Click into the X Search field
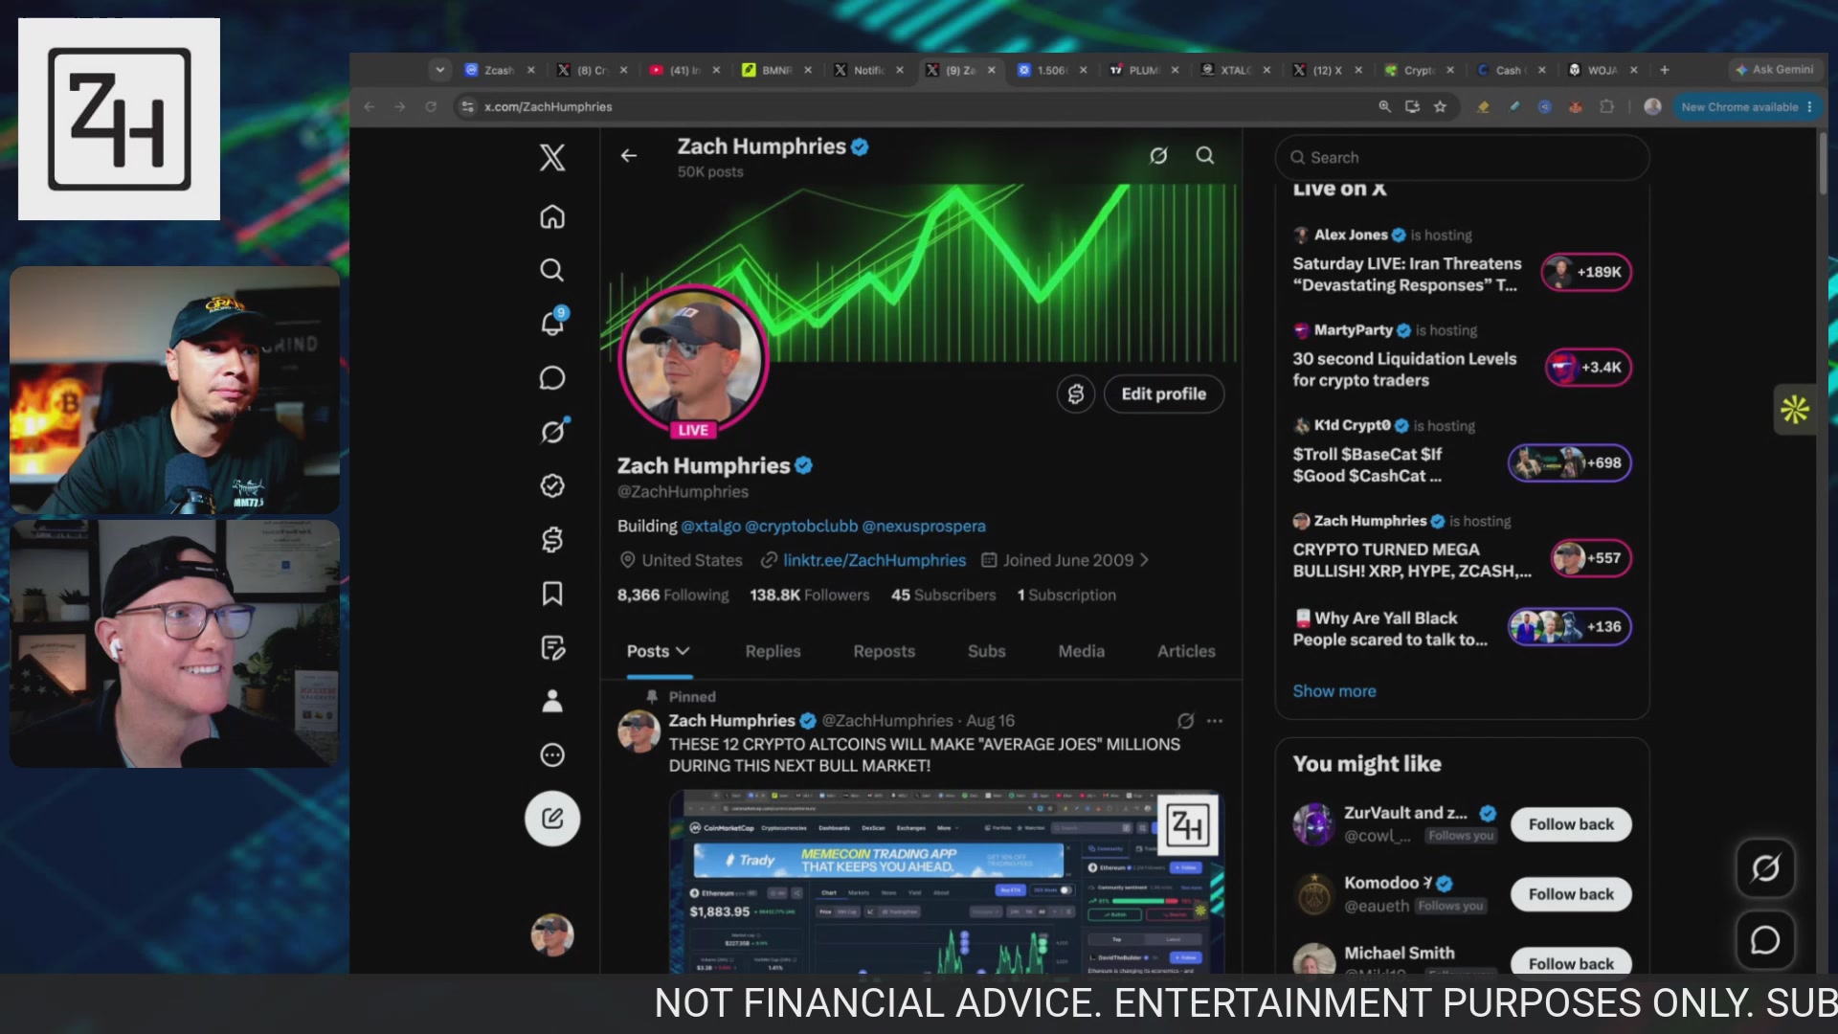The width and height of the screenshot is (1838, 1034). tap(1462, 158)
